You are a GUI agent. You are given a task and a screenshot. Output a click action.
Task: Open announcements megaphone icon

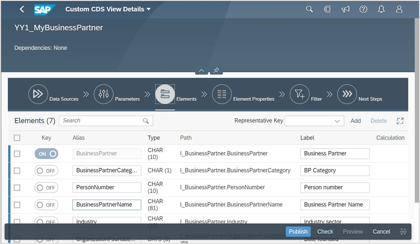(345, 9)
